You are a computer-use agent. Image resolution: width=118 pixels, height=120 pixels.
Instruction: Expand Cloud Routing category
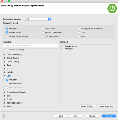click(5, 58)
